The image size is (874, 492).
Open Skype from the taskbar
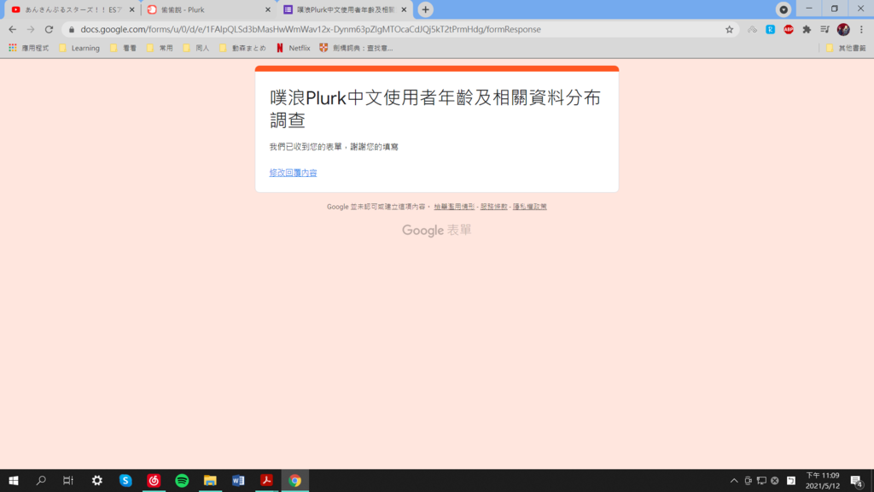pyautogui.click(x=125, y=480)
